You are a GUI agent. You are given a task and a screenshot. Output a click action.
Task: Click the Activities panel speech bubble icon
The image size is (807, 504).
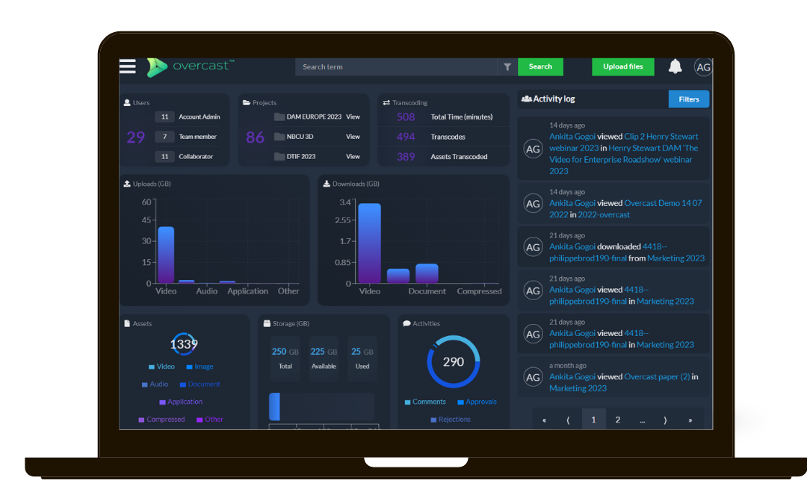406,323
